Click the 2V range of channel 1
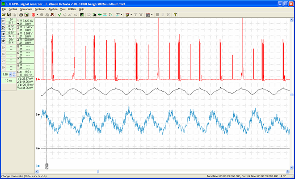295x179 pixels. (11, 20)
